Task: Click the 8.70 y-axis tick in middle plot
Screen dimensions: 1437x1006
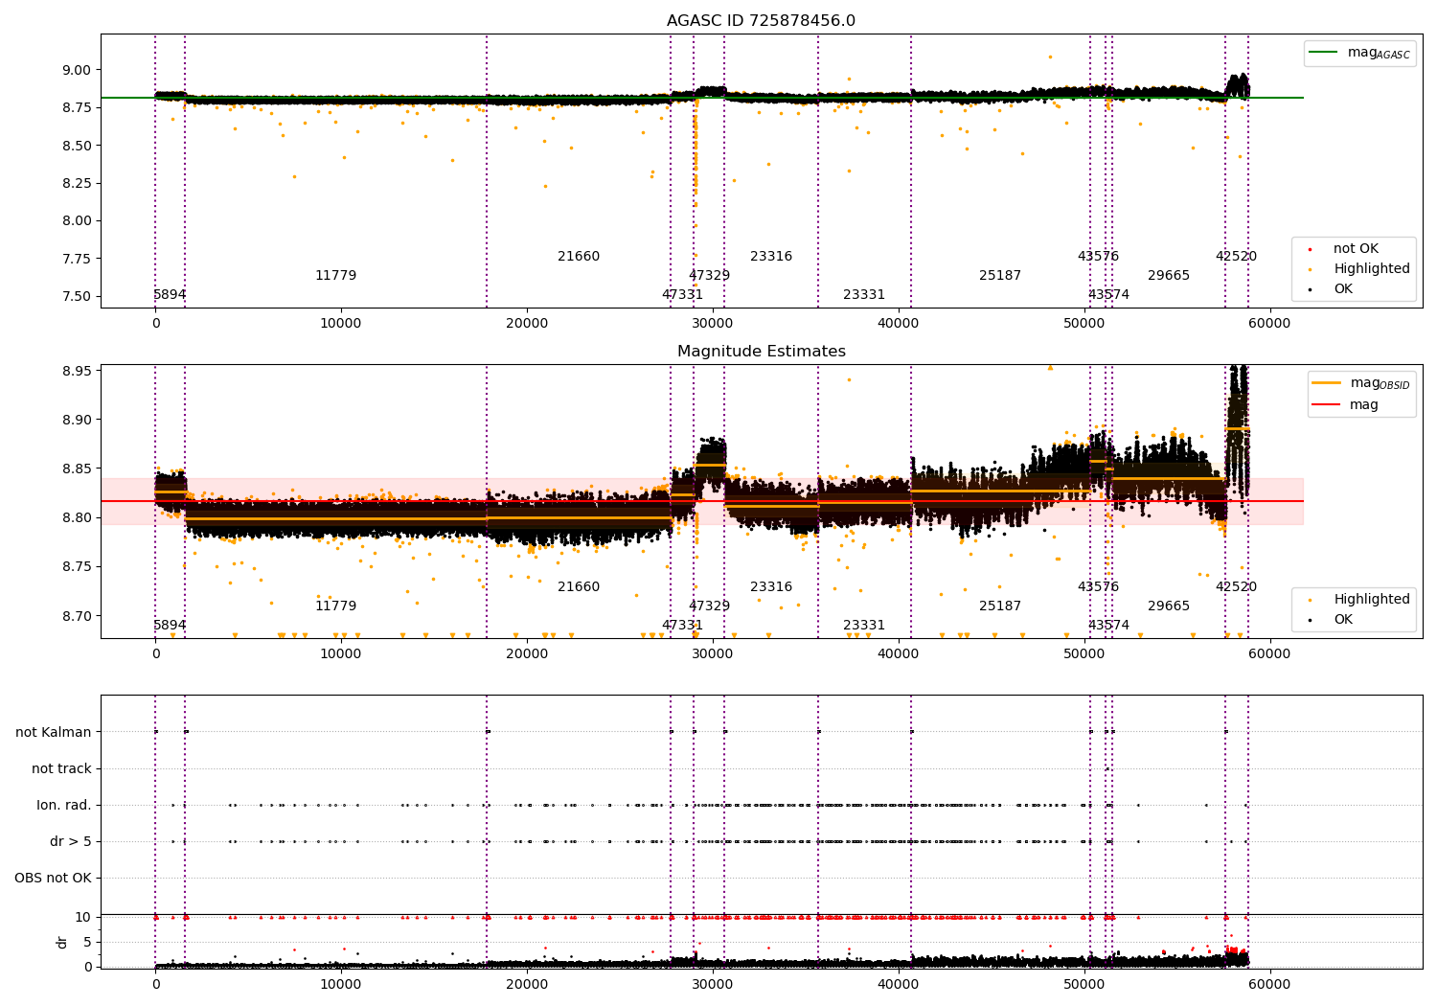Action: 76,616
